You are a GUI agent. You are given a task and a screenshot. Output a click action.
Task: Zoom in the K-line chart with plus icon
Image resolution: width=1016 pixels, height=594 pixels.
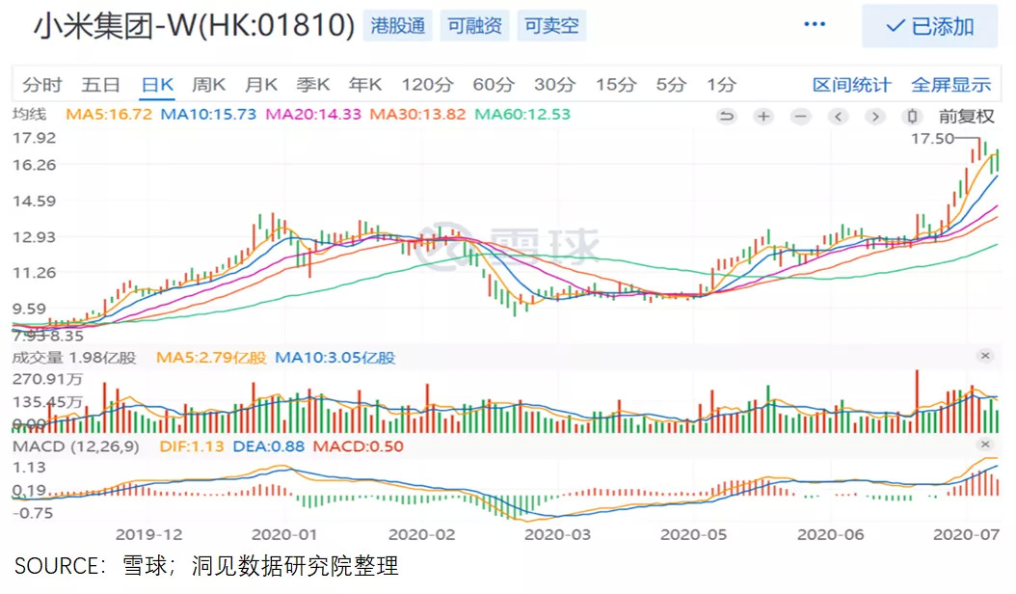(x=763, y=117)
